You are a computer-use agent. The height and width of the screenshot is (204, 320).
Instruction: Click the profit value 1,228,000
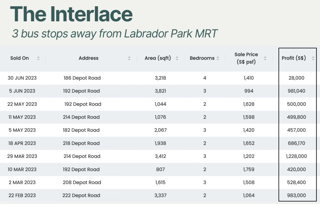pos(296,156)
